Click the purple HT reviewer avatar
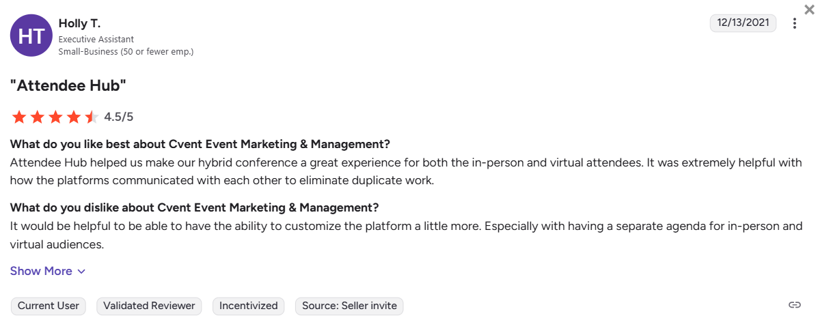 (31, 35)
